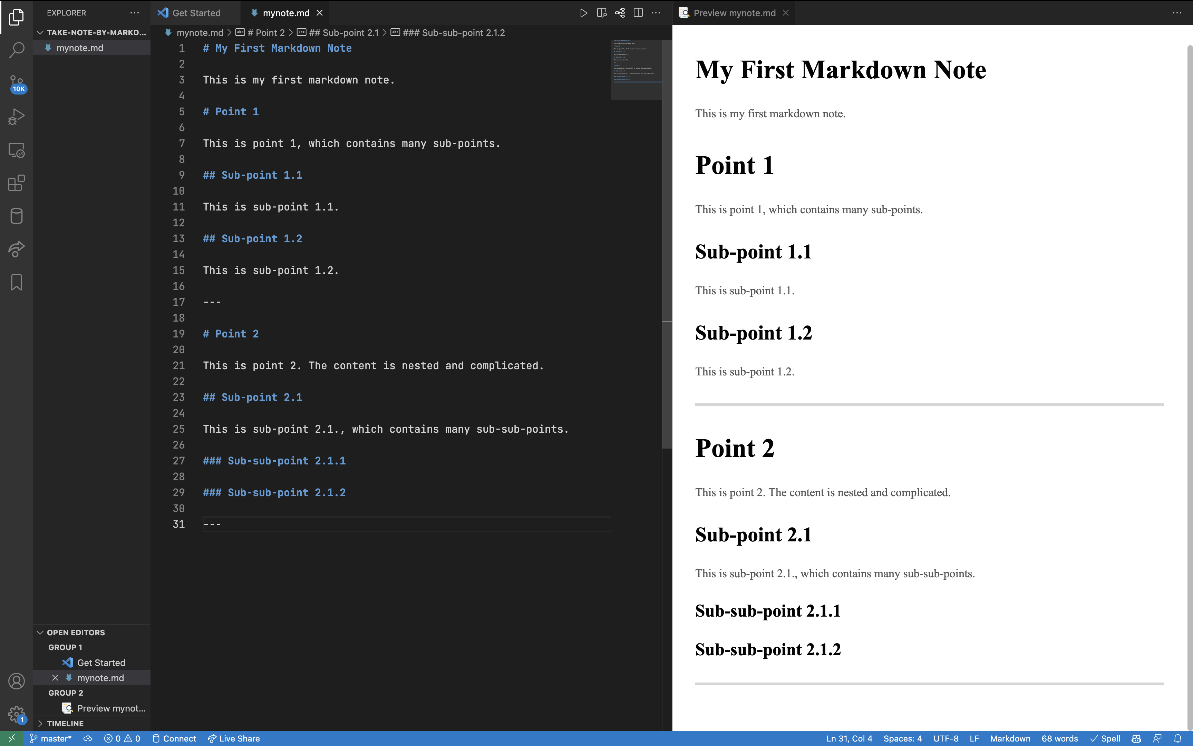Image resolution: width=1193 pixels, height=746 pixels.
Task: Open Get Started in Open Editors
Action: point(92,662)
